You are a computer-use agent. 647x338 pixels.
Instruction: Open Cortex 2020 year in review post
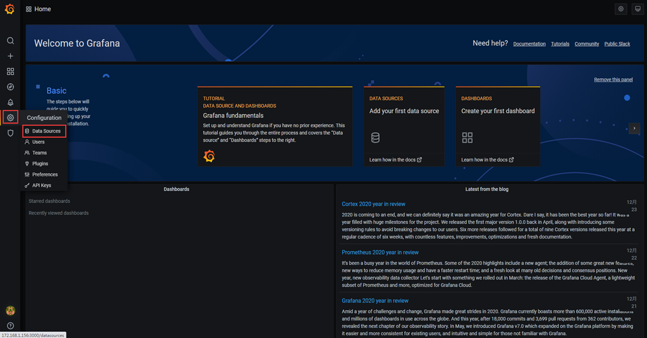[x=374, y=204]
